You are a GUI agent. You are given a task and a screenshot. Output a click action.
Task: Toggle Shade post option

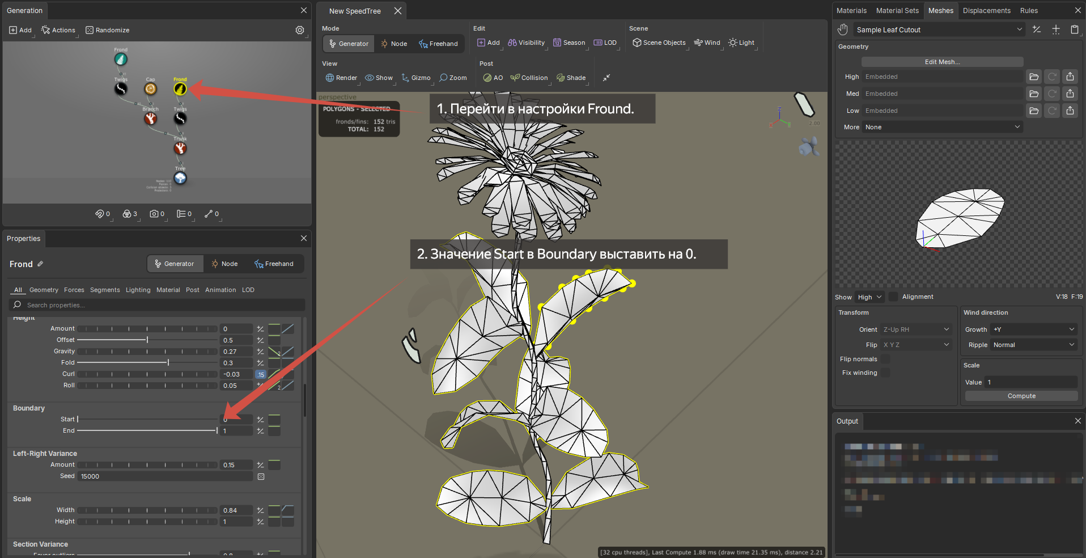[x=571, y=78]
